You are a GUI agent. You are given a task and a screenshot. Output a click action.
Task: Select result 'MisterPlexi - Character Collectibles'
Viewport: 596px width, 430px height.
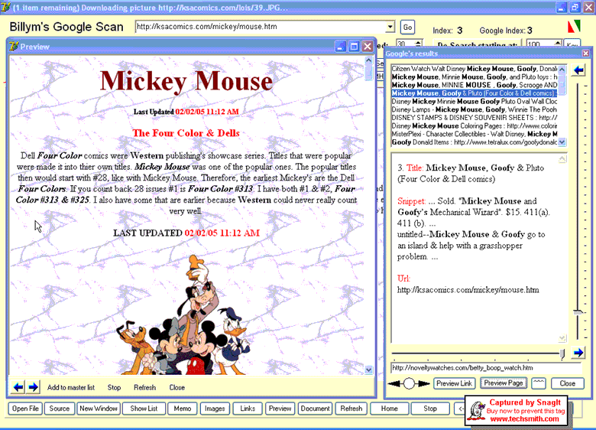coord(475,134)
